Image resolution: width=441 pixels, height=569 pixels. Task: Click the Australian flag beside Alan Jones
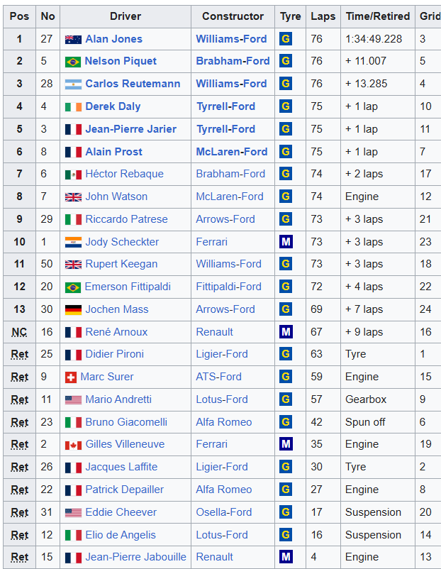click(x=73, y=40)
